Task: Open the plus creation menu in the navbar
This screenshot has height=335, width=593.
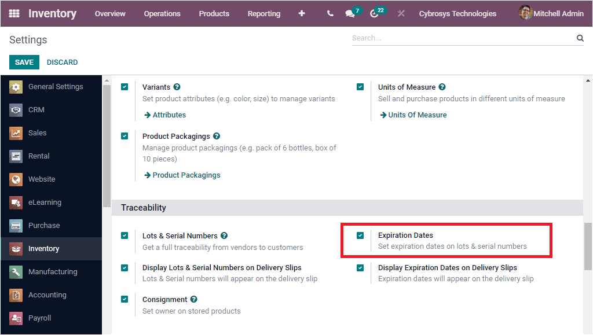Action: [x=302, y=13]
